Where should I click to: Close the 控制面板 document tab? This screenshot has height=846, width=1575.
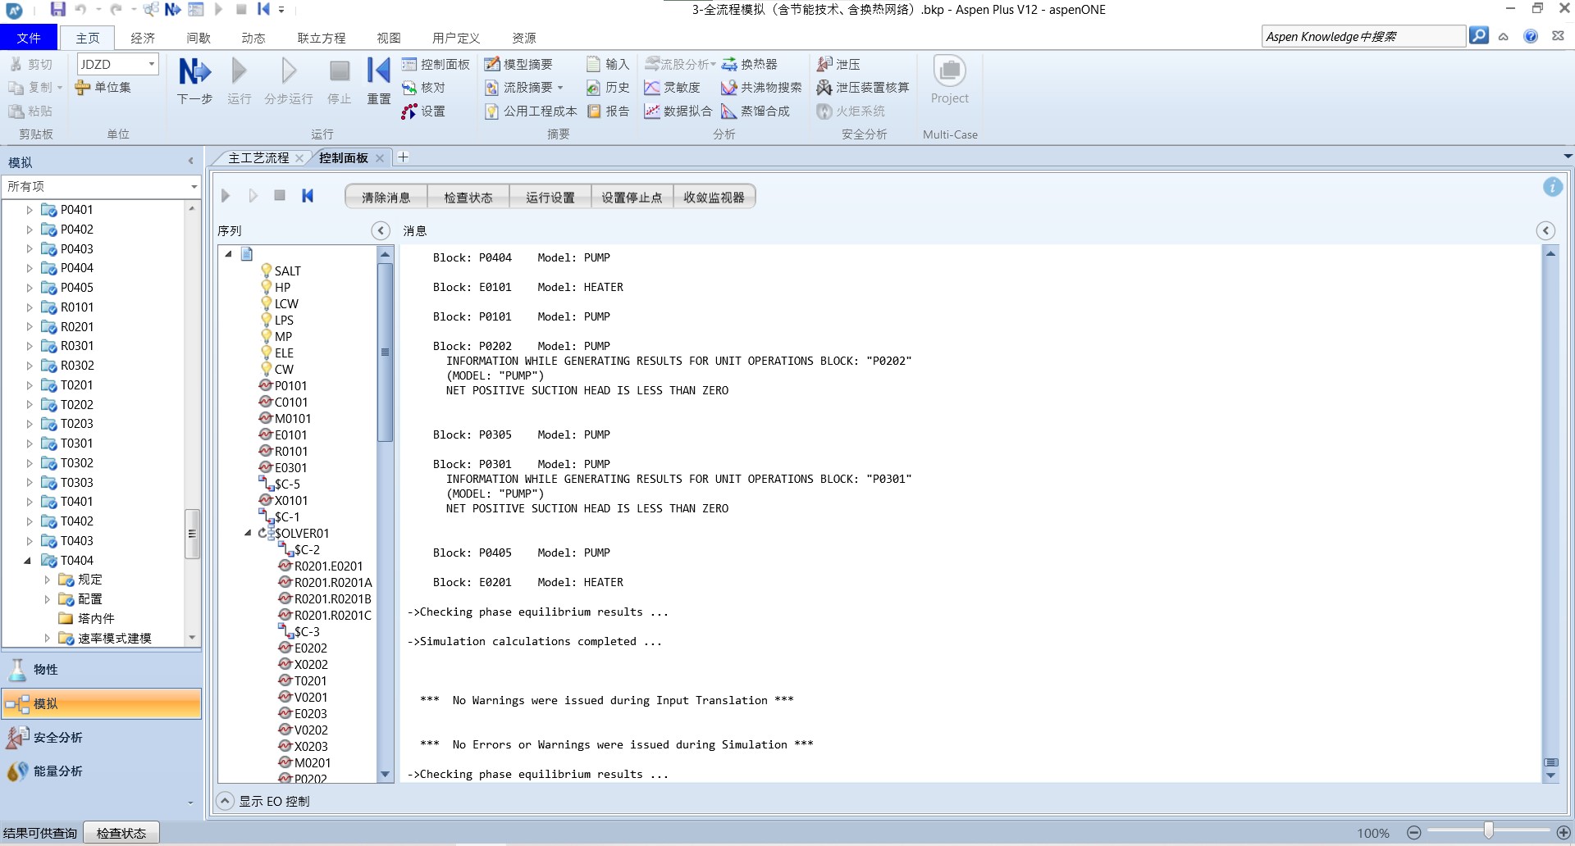(x=380, y=158)
